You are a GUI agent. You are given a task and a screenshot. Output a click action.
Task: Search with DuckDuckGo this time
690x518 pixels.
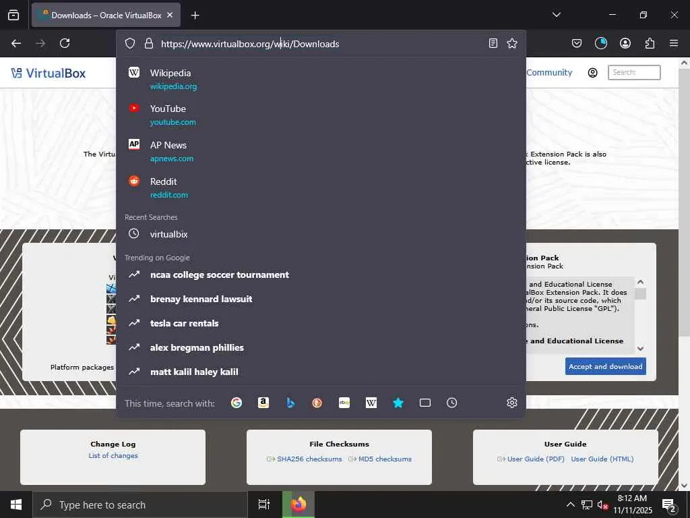coord(317,403)
